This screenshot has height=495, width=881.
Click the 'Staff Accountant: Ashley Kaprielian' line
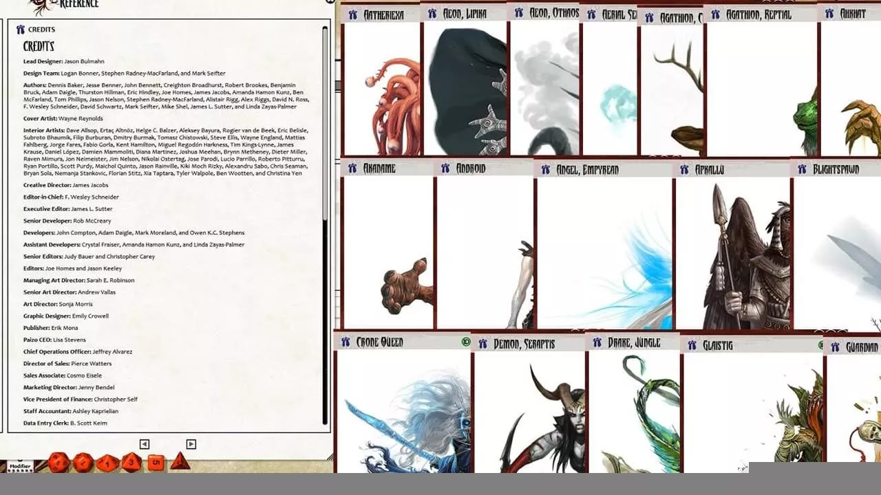[71, 411]
